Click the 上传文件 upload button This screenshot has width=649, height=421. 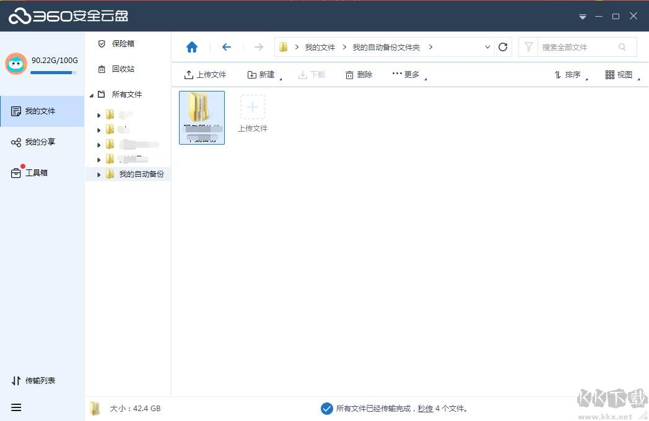(205, 74)
